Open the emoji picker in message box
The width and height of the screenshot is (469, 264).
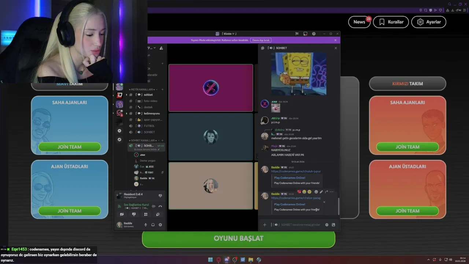point(327,225)
